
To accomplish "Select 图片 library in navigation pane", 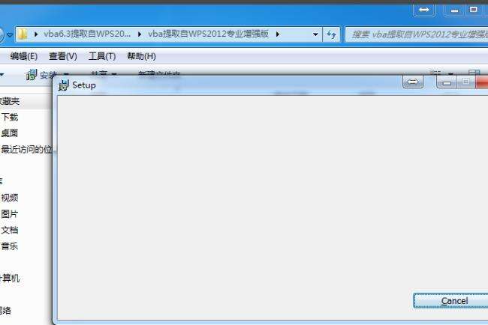I will pos(10,214).
